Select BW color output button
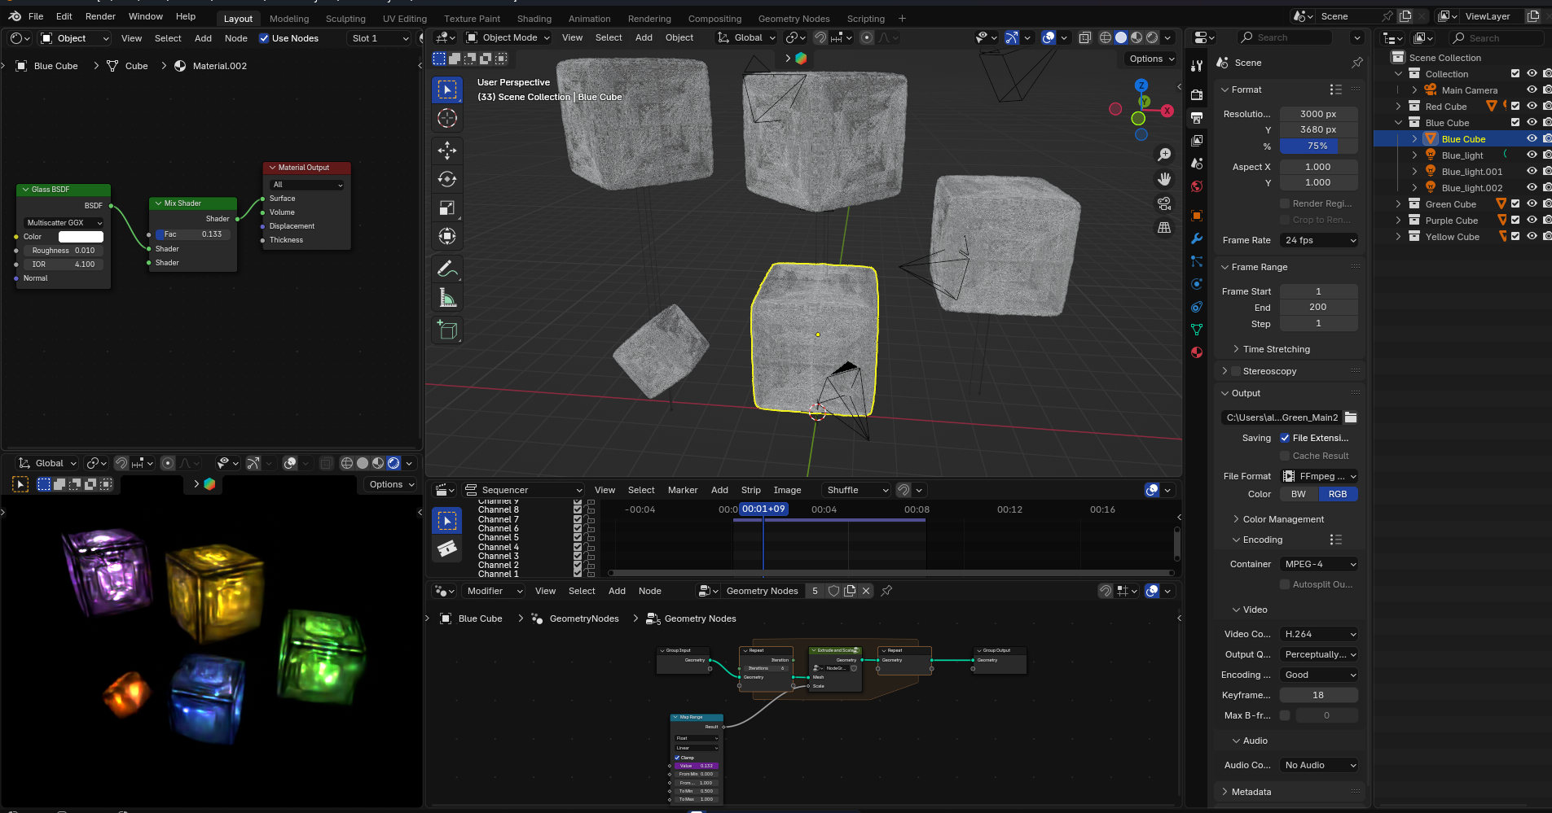The height and width of the screenshot is (813, 1552). pos(1299,494)
